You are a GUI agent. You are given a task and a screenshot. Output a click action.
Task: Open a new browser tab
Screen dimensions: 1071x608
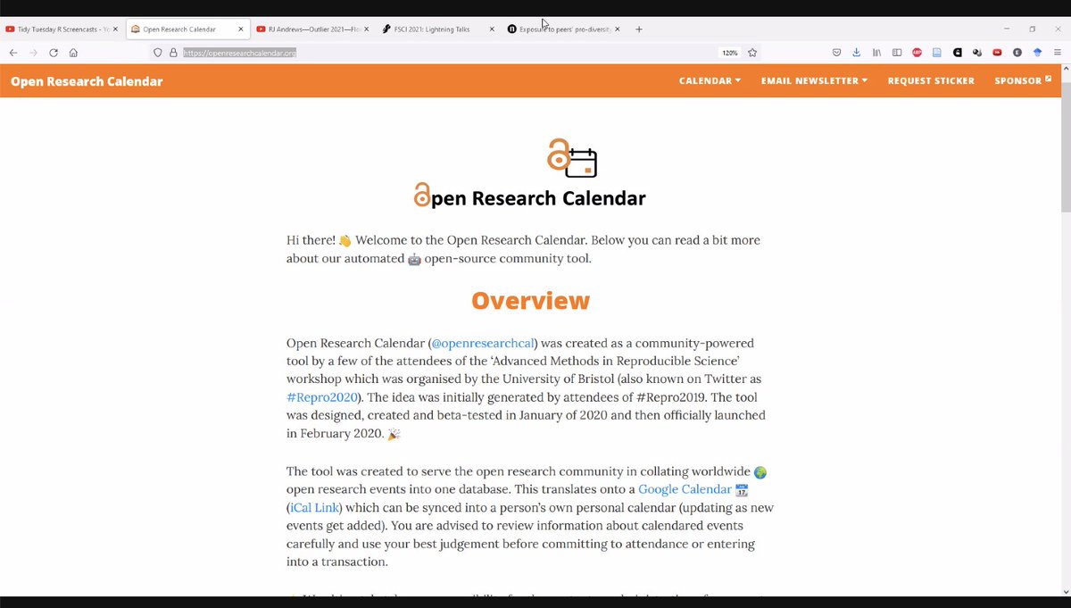pos(639,29)
